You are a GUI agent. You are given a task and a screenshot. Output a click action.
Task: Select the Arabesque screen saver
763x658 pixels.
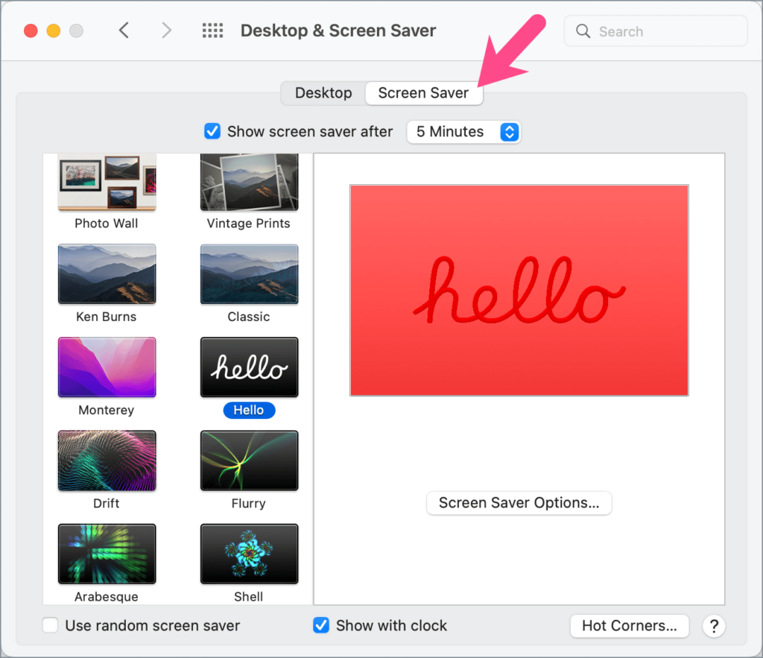[106, 554]
